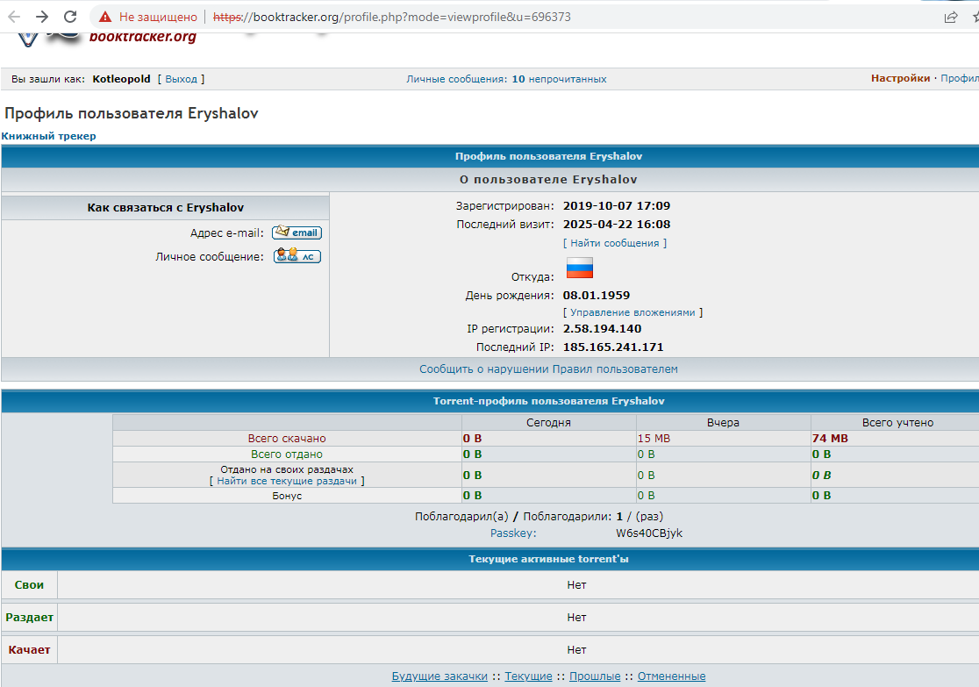Viewport: 979px width, 687px height.
Task: Click the email contact button icon
Action: pos(297,233)
